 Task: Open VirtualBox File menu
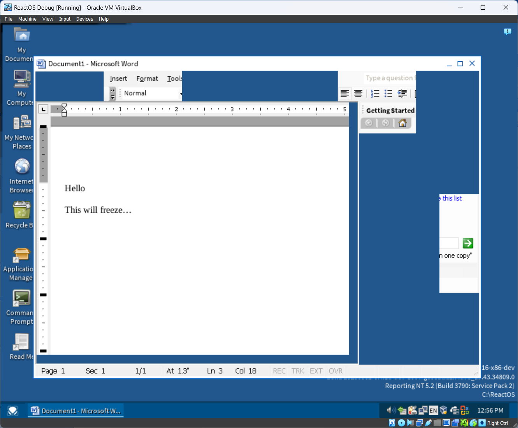9,19
